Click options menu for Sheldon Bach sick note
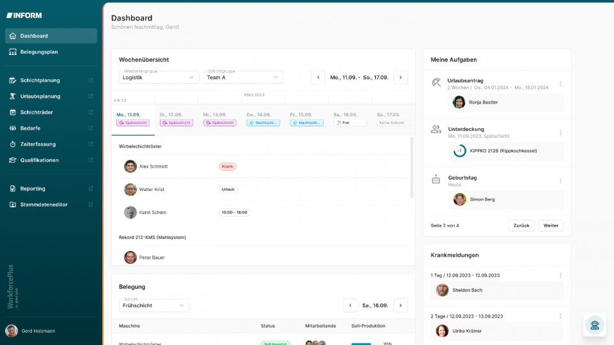 pos(560,275)
